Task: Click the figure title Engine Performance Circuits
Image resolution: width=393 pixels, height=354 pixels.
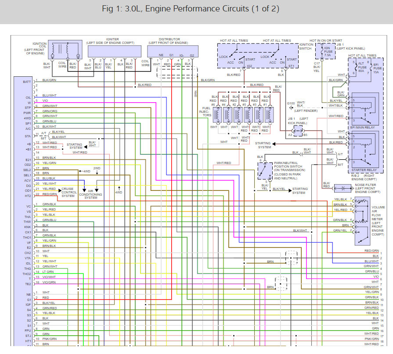Action: click(190, 8)
